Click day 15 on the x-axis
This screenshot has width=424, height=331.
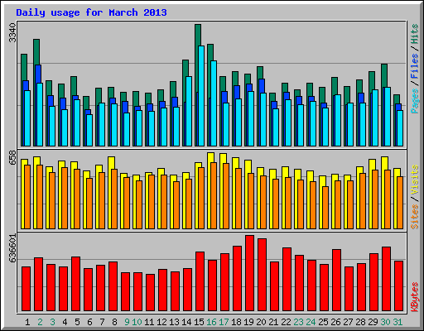[x=199, y=322]
